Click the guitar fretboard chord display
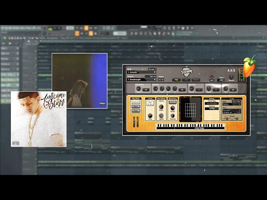 [190, 109]
